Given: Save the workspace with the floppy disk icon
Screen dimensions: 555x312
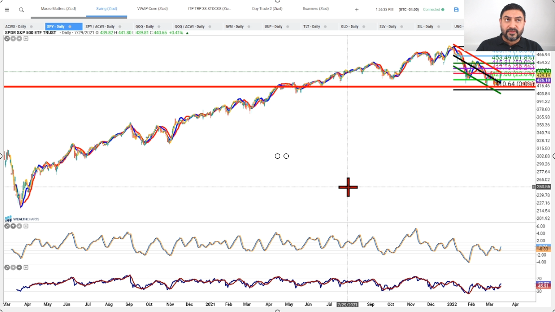Looking at the screenshot, I should [x=456, y=10].
